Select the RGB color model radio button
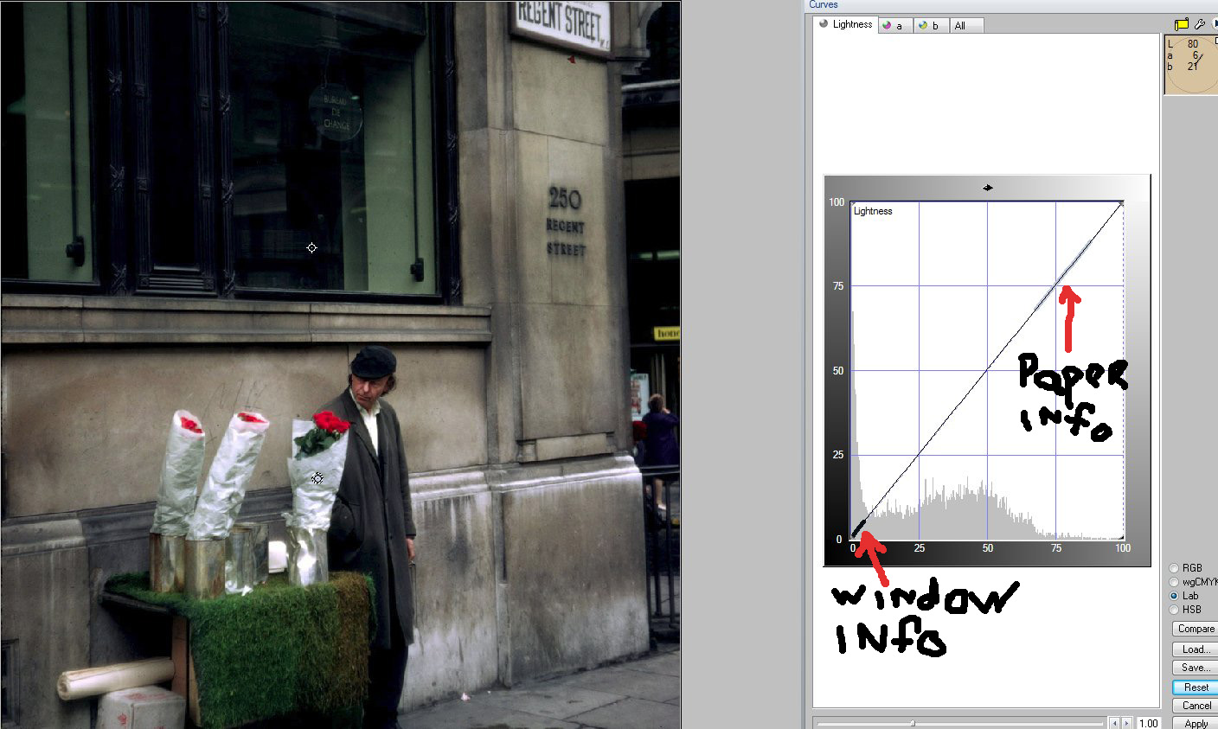The image size is (1218, 729). [x=1175, y=568]
